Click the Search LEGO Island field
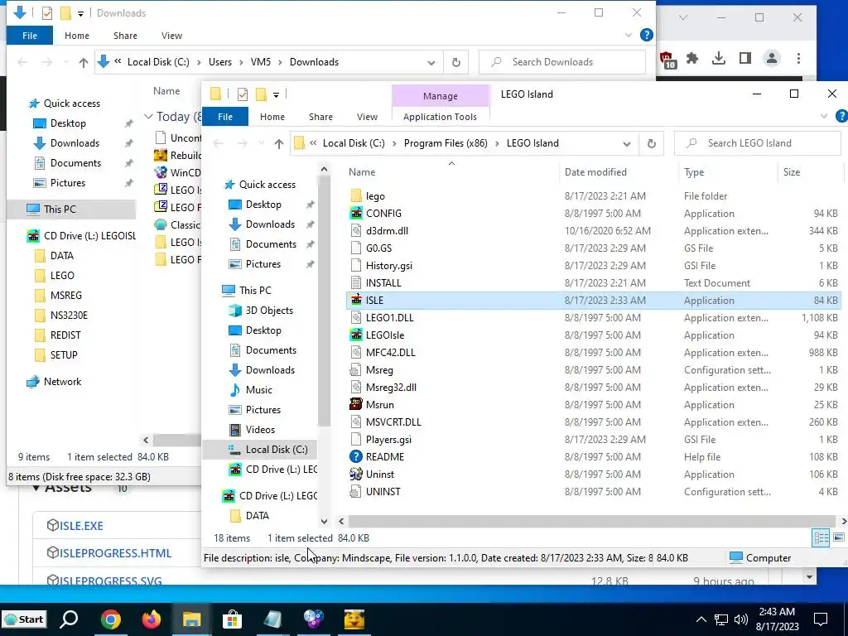Viewport: 848px width, 636px height. (757, 143)
